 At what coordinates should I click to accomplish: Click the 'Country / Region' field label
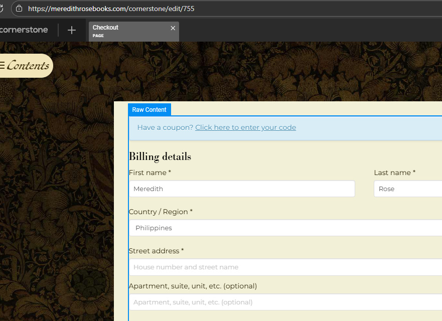pyautogui.click(x=161, y=212)
